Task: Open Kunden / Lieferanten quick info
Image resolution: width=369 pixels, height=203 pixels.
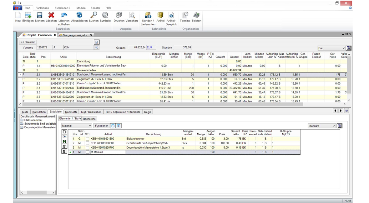Action: click(148, 16)
